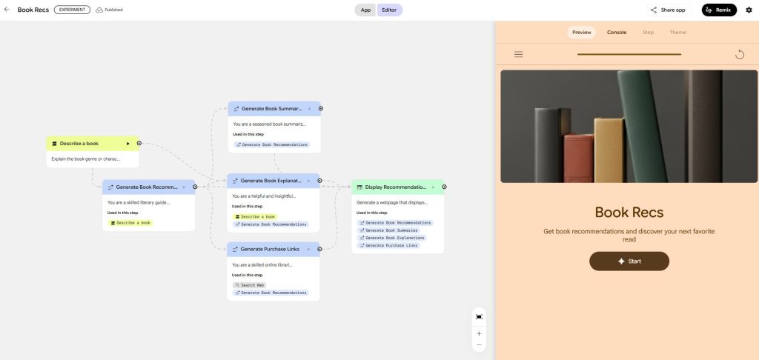
Task: Click play arrow on Display Recommendations node
Action: pos(433,187)
